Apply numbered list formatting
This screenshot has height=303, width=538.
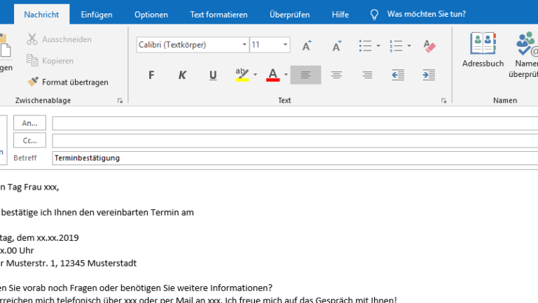[396, 45]
